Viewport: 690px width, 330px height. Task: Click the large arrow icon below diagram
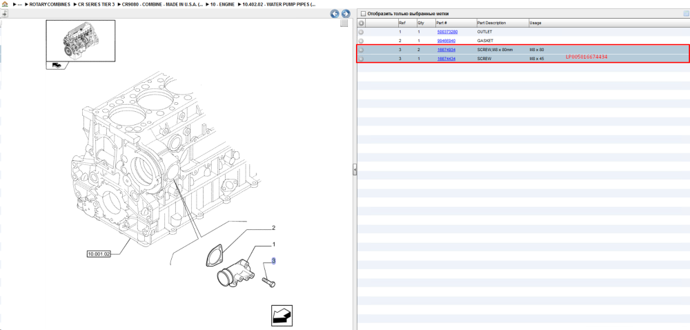click(x=282, y=316)
